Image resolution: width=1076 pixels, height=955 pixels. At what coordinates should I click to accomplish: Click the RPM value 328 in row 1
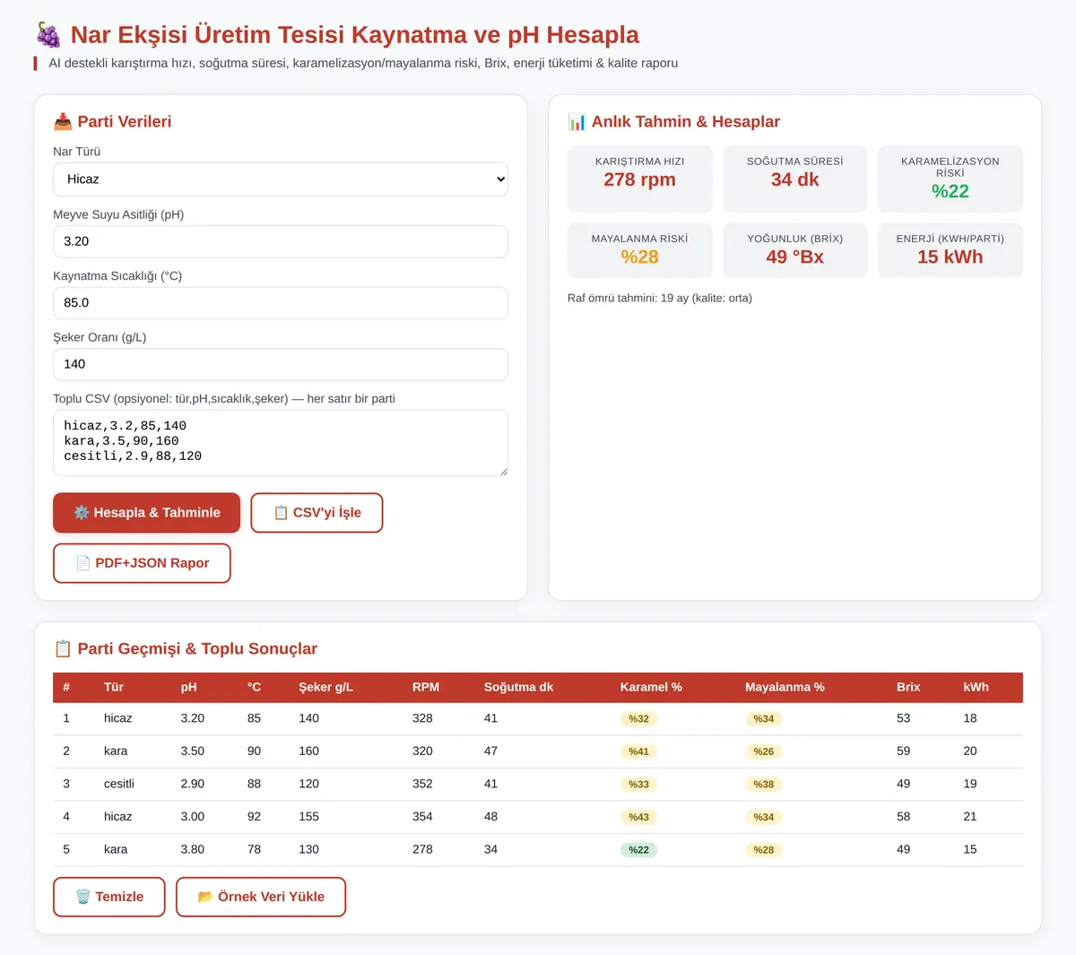click(422, 719)
